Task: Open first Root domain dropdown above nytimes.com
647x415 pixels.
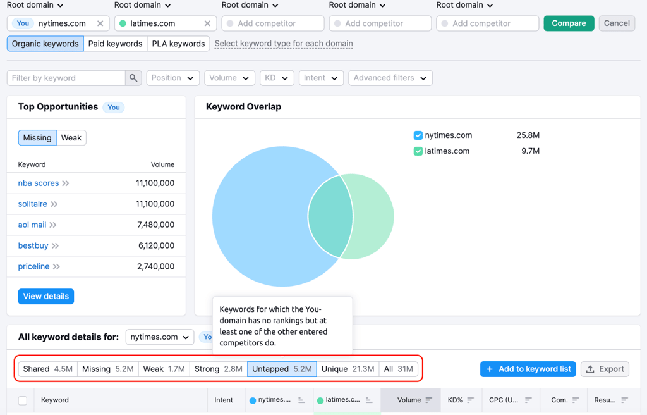Action: click(35, 5)
